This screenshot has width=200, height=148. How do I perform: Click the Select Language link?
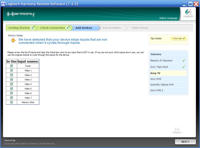pyautogui.click(x=168, y=18)
